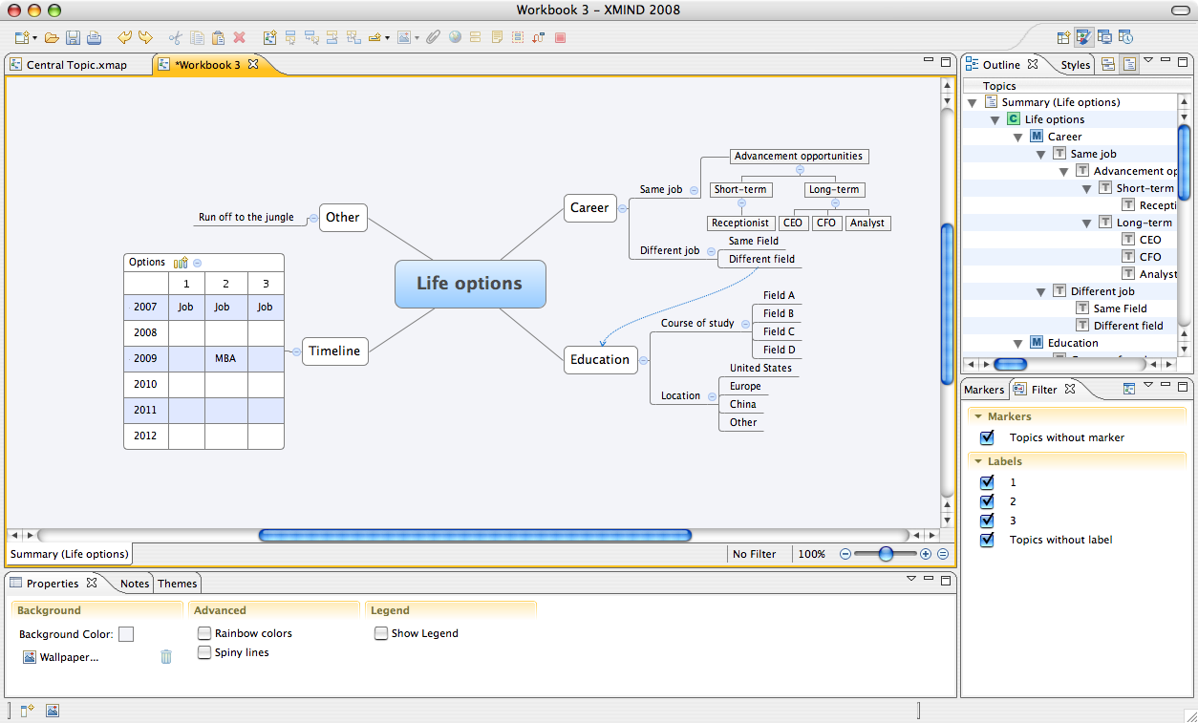Click the canvas horizontal scrollbar thumb

point(475,536)
